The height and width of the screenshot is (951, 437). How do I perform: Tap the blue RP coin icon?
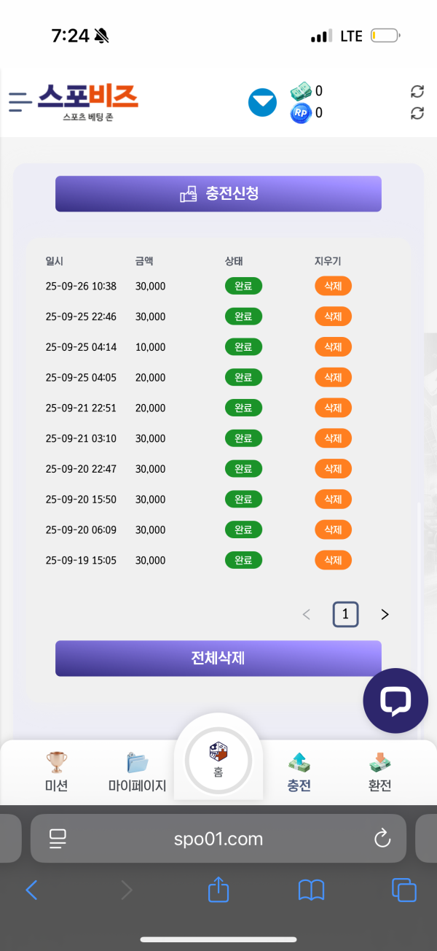point(301,113)
